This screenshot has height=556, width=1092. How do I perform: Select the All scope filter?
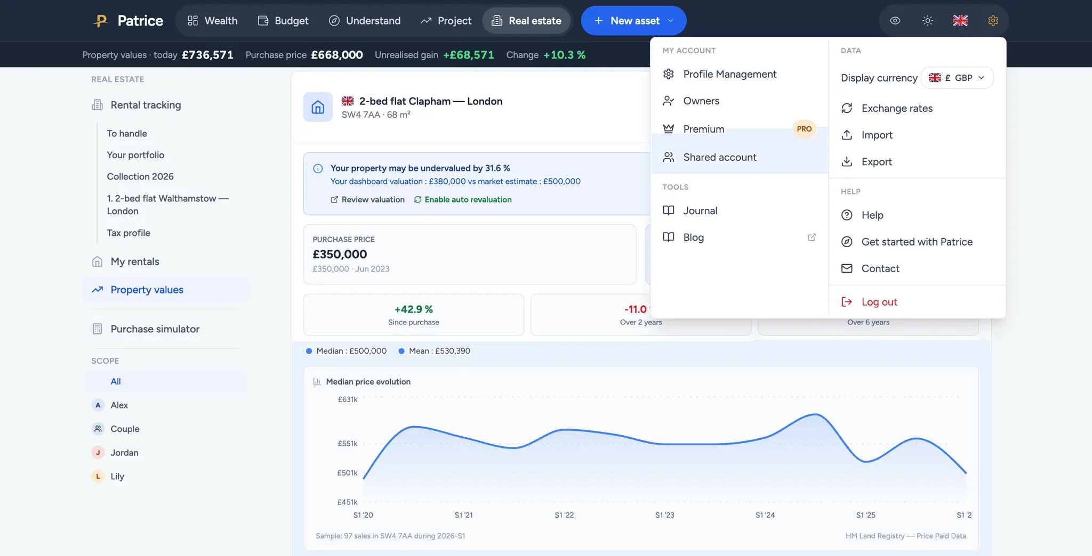pyautogui.click(x=165, y=381)
